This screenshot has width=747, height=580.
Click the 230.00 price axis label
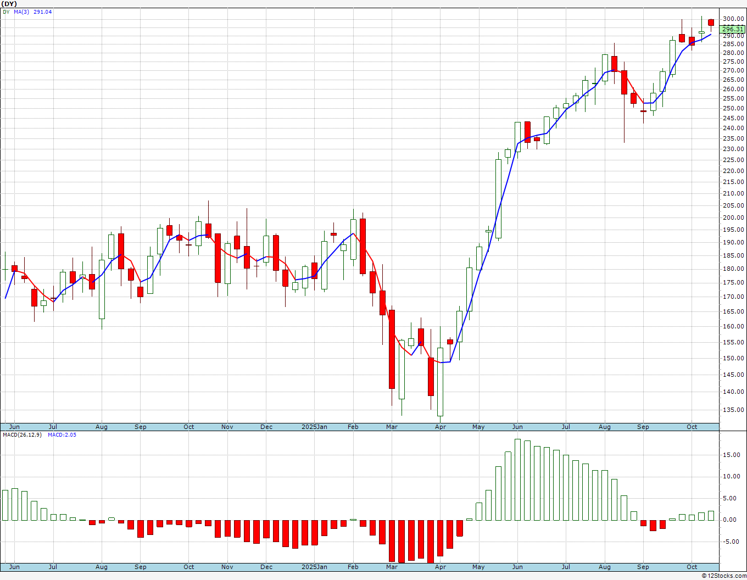733,149
